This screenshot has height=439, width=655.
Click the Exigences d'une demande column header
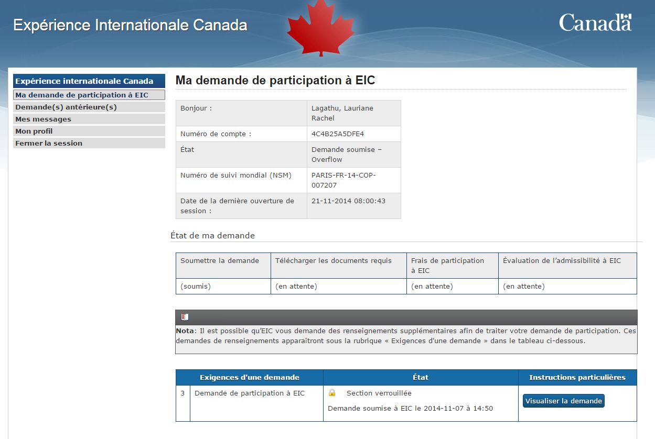tap(250, 378)
